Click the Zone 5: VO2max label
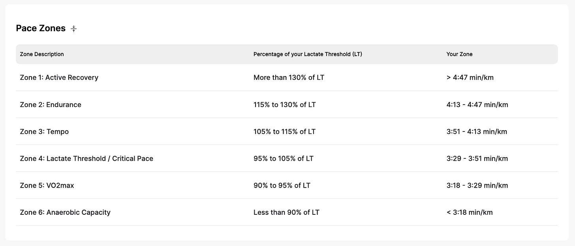The image size is (575, 246). 47,185
